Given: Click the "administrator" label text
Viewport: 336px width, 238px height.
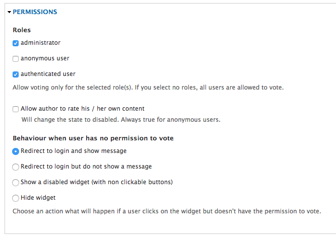Looking at the screenshot, I should [40, 43].
